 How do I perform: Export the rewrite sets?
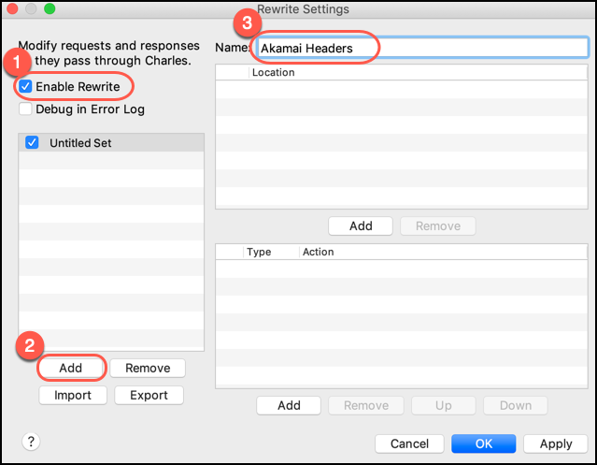coord(149,395)
